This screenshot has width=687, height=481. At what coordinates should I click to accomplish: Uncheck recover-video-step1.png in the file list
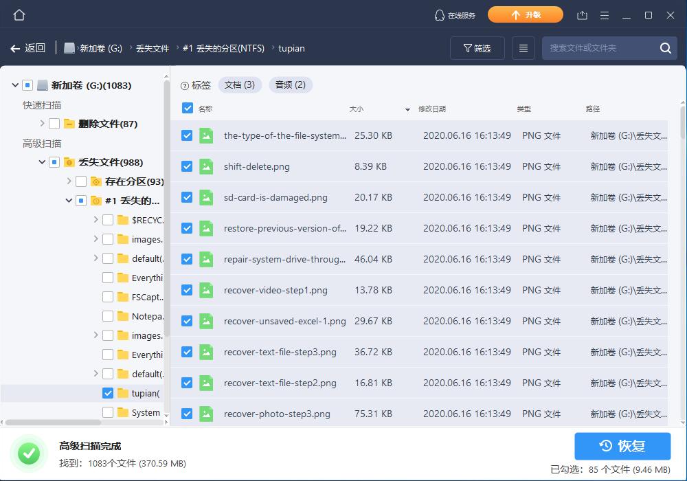(x=187, y=290)
